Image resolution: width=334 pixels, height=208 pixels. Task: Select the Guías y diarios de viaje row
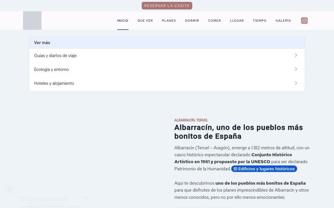[167, 55]
